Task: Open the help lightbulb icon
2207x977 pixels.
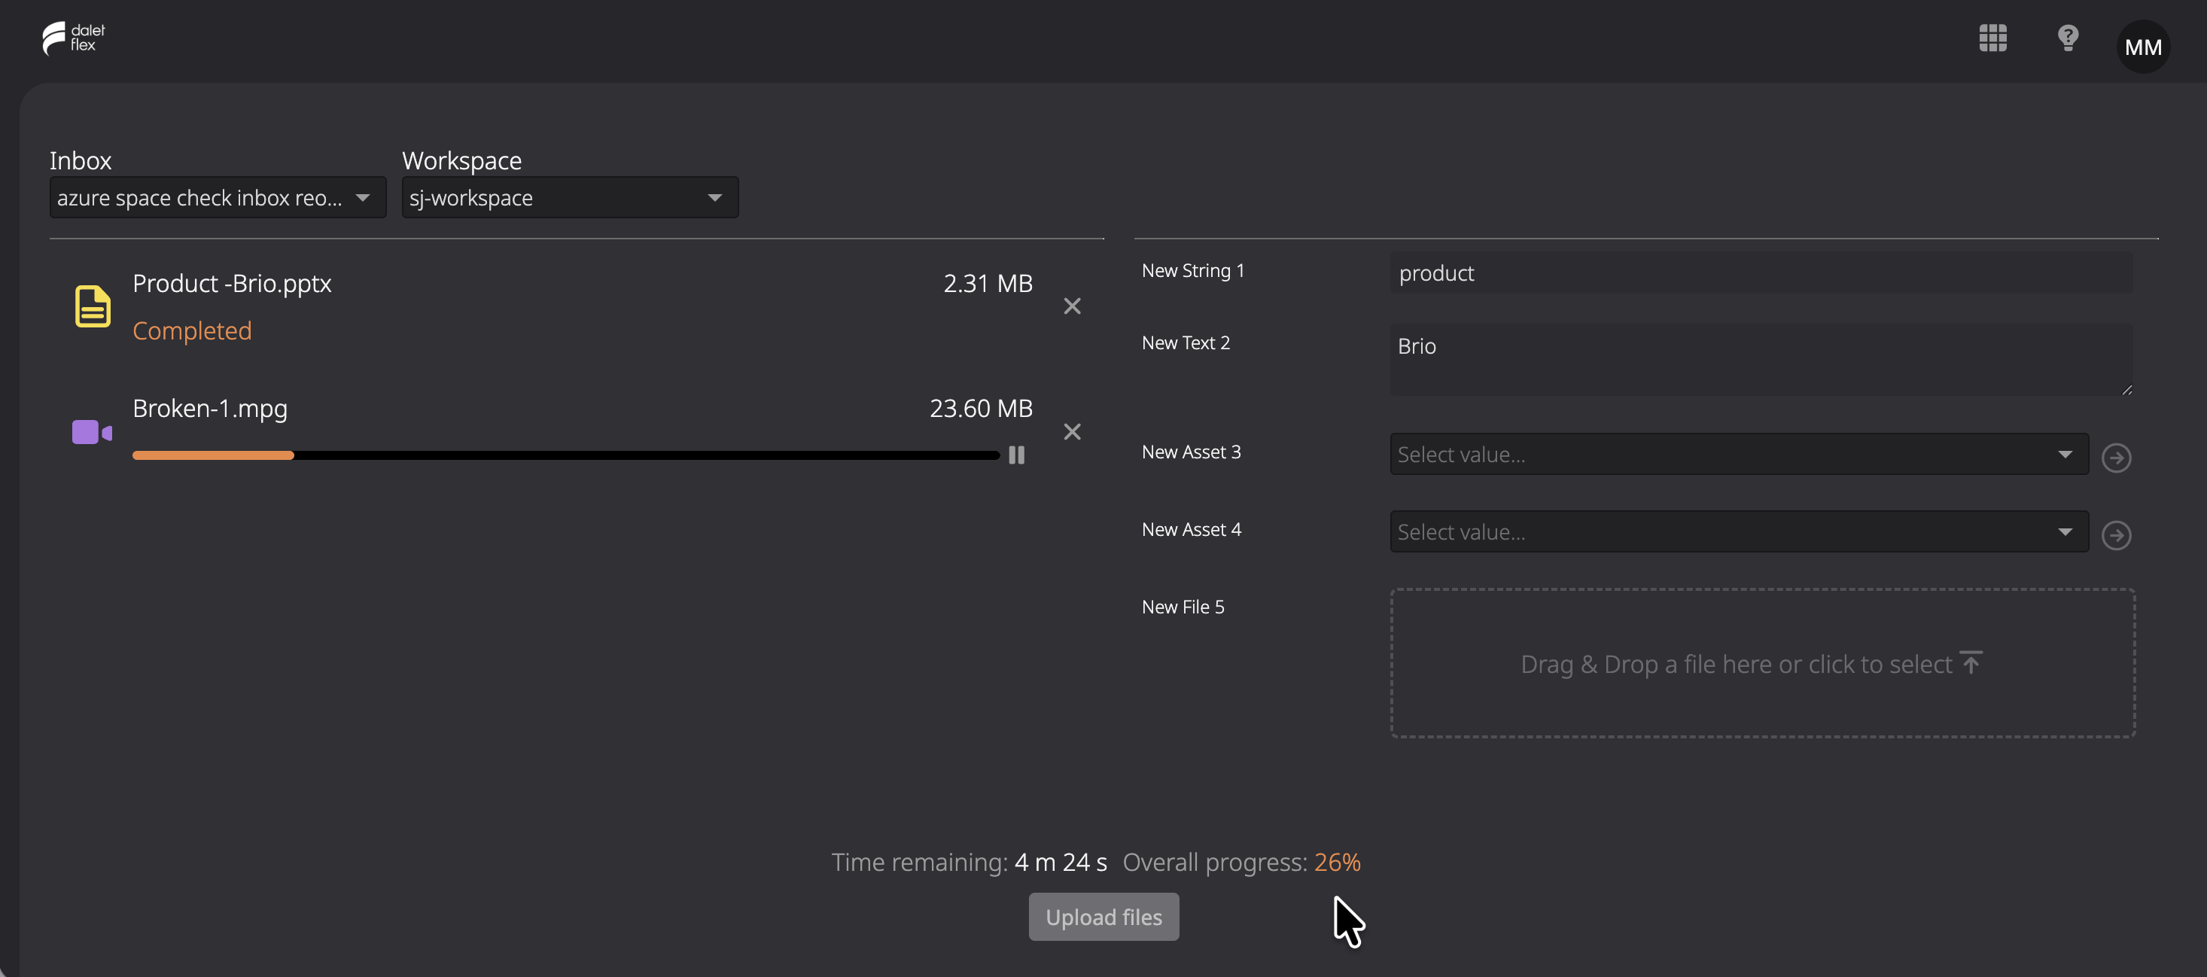Action: click(2068, 38)
